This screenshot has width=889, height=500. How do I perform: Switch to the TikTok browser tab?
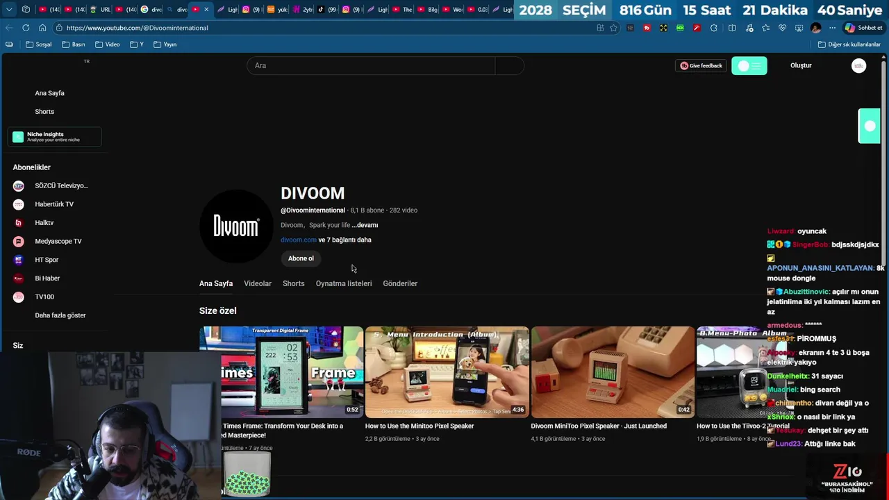(327, 10)
